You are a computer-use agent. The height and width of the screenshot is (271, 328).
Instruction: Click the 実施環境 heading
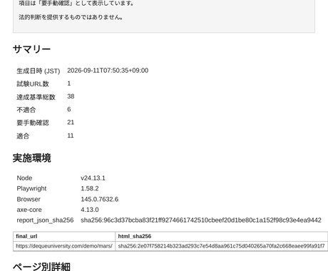pos(32,158)
